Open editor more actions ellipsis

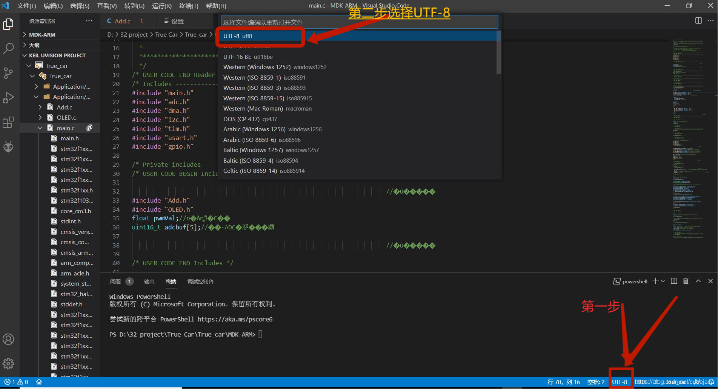(710, 21)
